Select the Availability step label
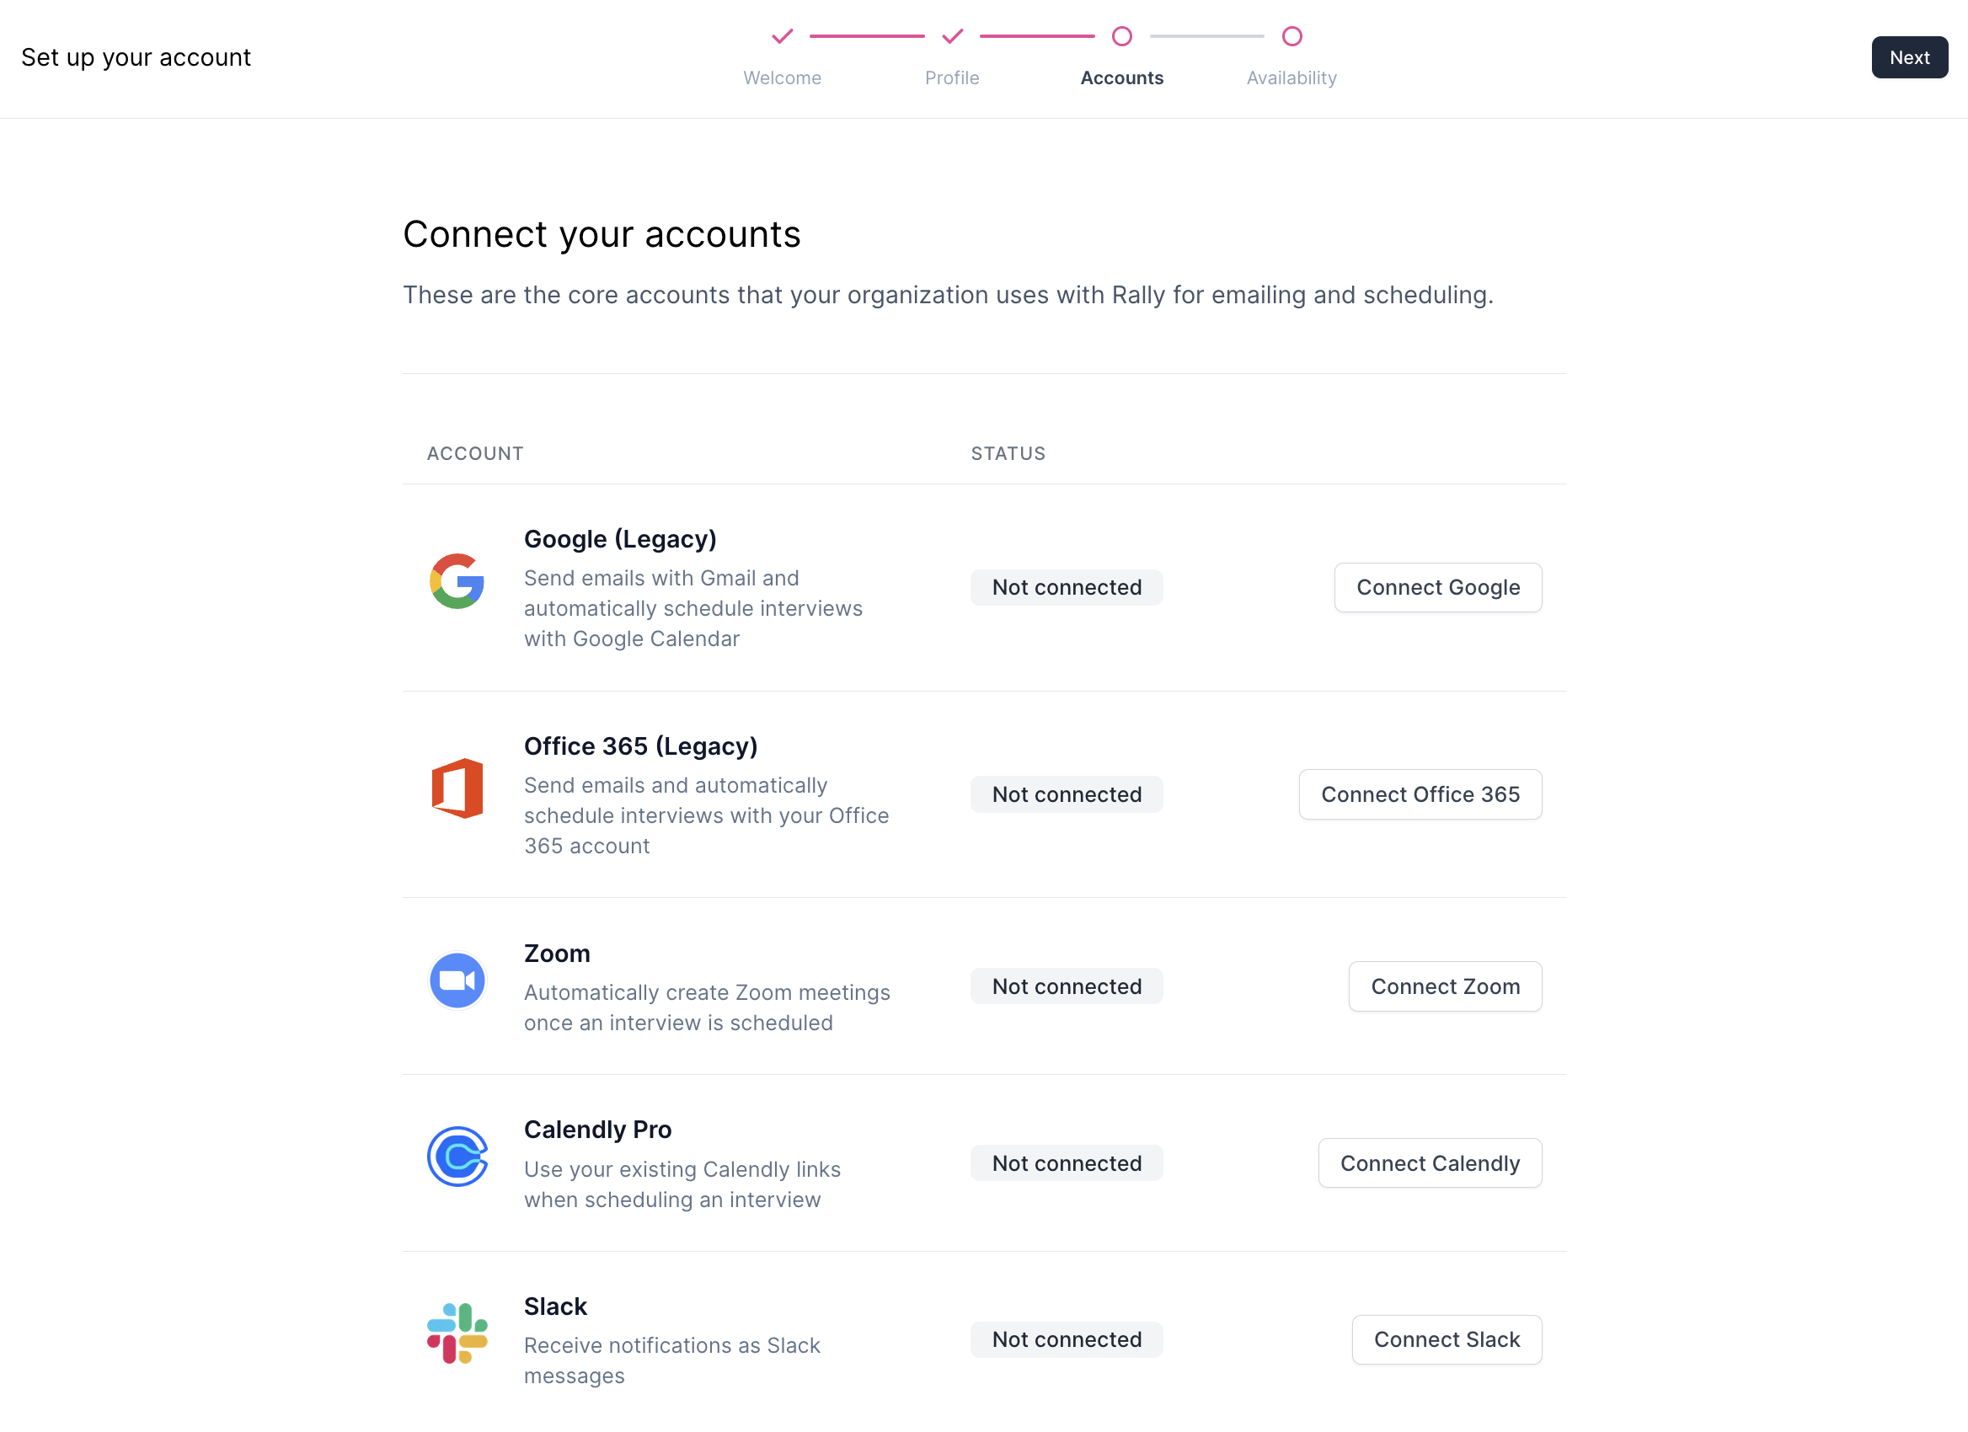This screenshot has height=1432, width=1968. pos(1291,78)
